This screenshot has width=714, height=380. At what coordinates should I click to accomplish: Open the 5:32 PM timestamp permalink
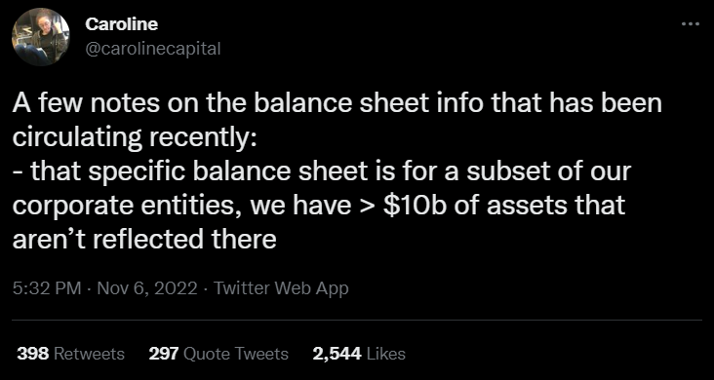click(x=47, y=288)
